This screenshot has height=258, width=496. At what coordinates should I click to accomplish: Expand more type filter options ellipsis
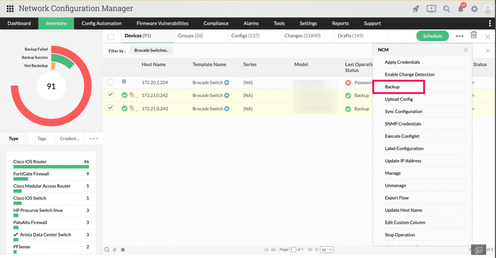pyautogui.click(x=93, y=139)
